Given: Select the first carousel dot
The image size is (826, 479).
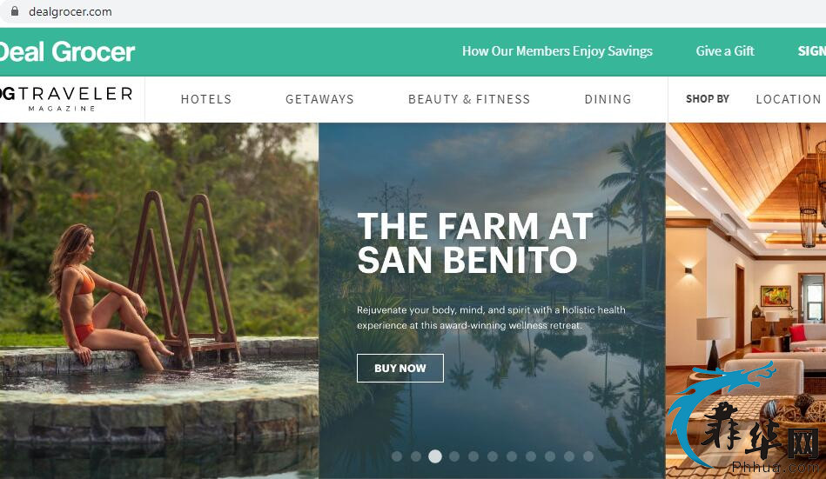Looking at the screenshot, I should 397,456.
